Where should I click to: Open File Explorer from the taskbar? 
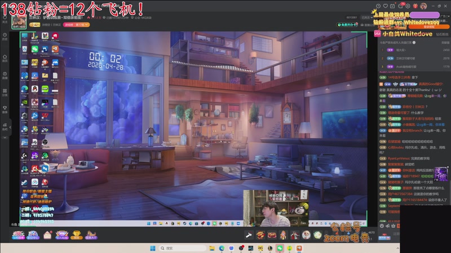click(212, 248)
